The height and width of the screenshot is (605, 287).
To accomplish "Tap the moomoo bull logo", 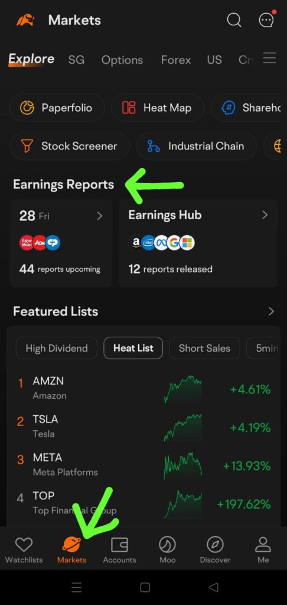I will point(25,20).
